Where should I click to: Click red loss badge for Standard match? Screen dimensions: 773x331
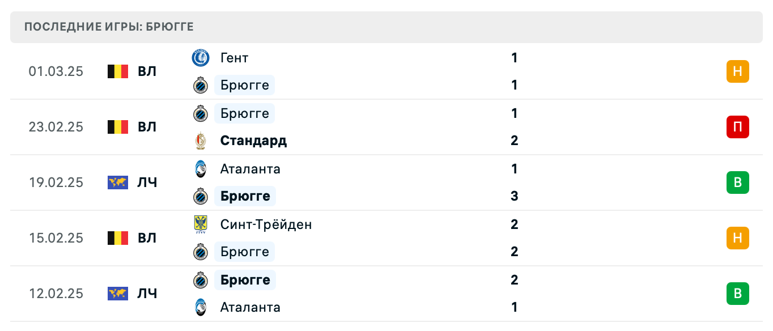click(x=737, y=127)
